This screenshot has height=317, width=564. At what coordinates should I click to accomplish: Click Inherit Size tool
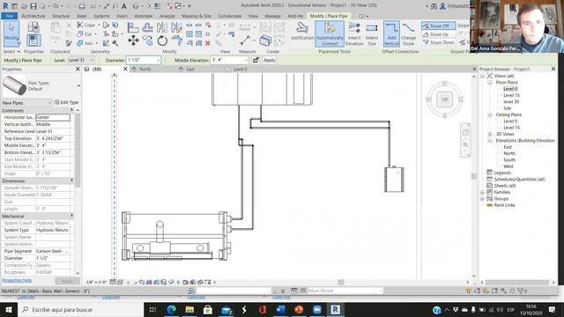pyautogui.click(x=372, y=33)
